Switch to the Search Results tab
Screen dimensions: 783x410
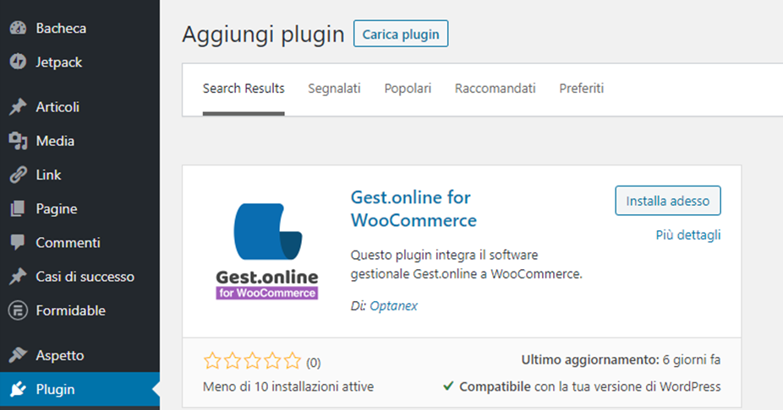[244, 89]
